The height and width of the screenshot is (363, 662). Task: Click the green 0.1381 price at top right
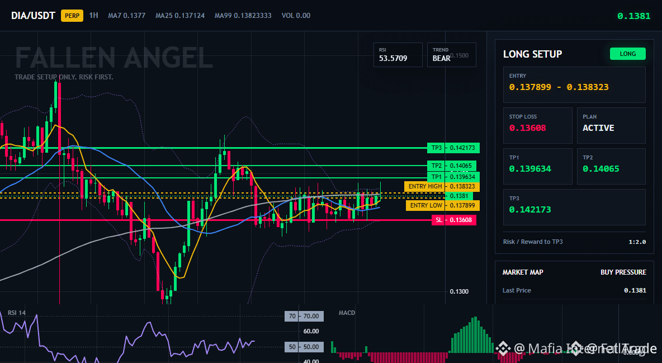633,16
